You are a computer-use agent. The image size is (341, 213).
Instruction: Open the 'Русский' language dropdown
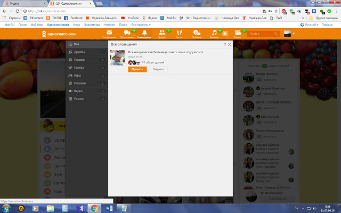pyautogui.click(x=310, y=25)
